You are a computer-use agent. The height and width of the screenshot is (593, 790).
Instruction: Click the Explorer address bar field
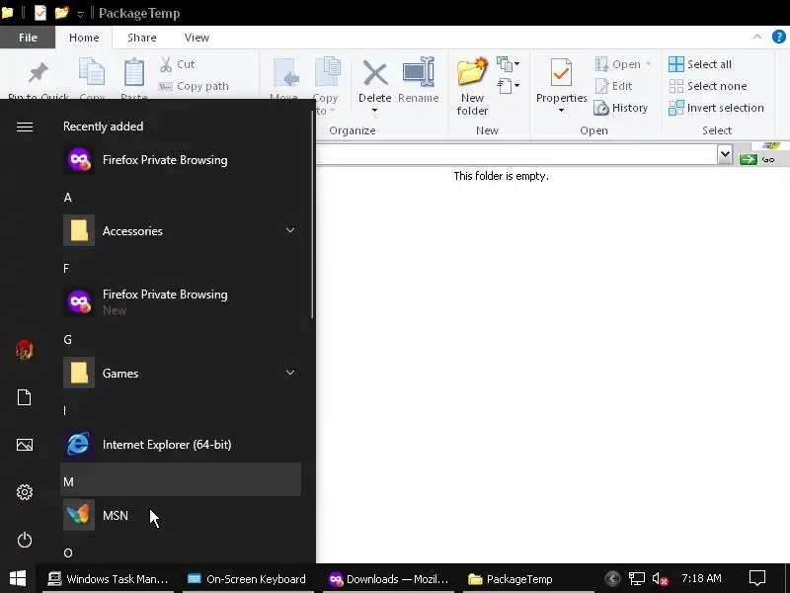coord(516,154)
